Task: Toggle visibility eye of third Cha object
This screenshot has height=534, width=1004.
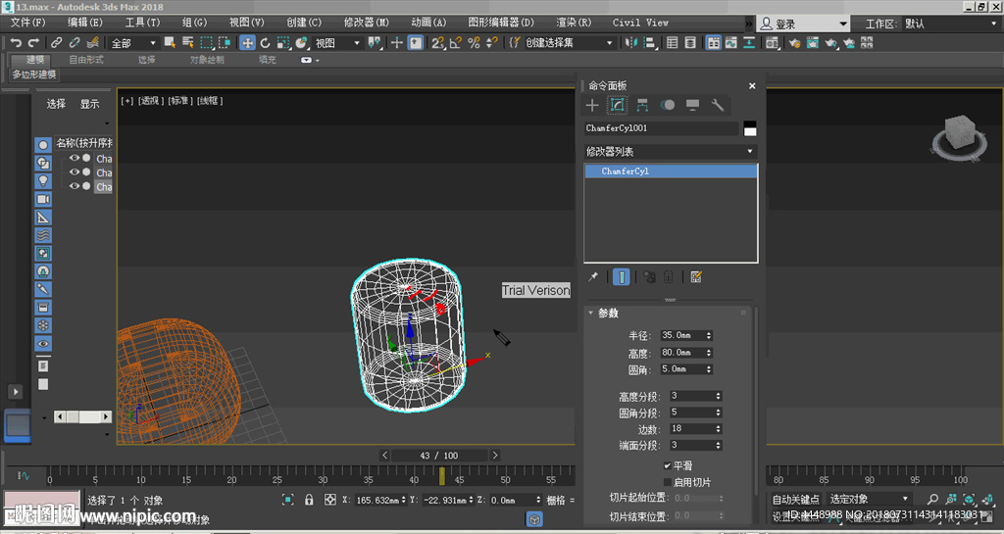Action: [75, 186]
